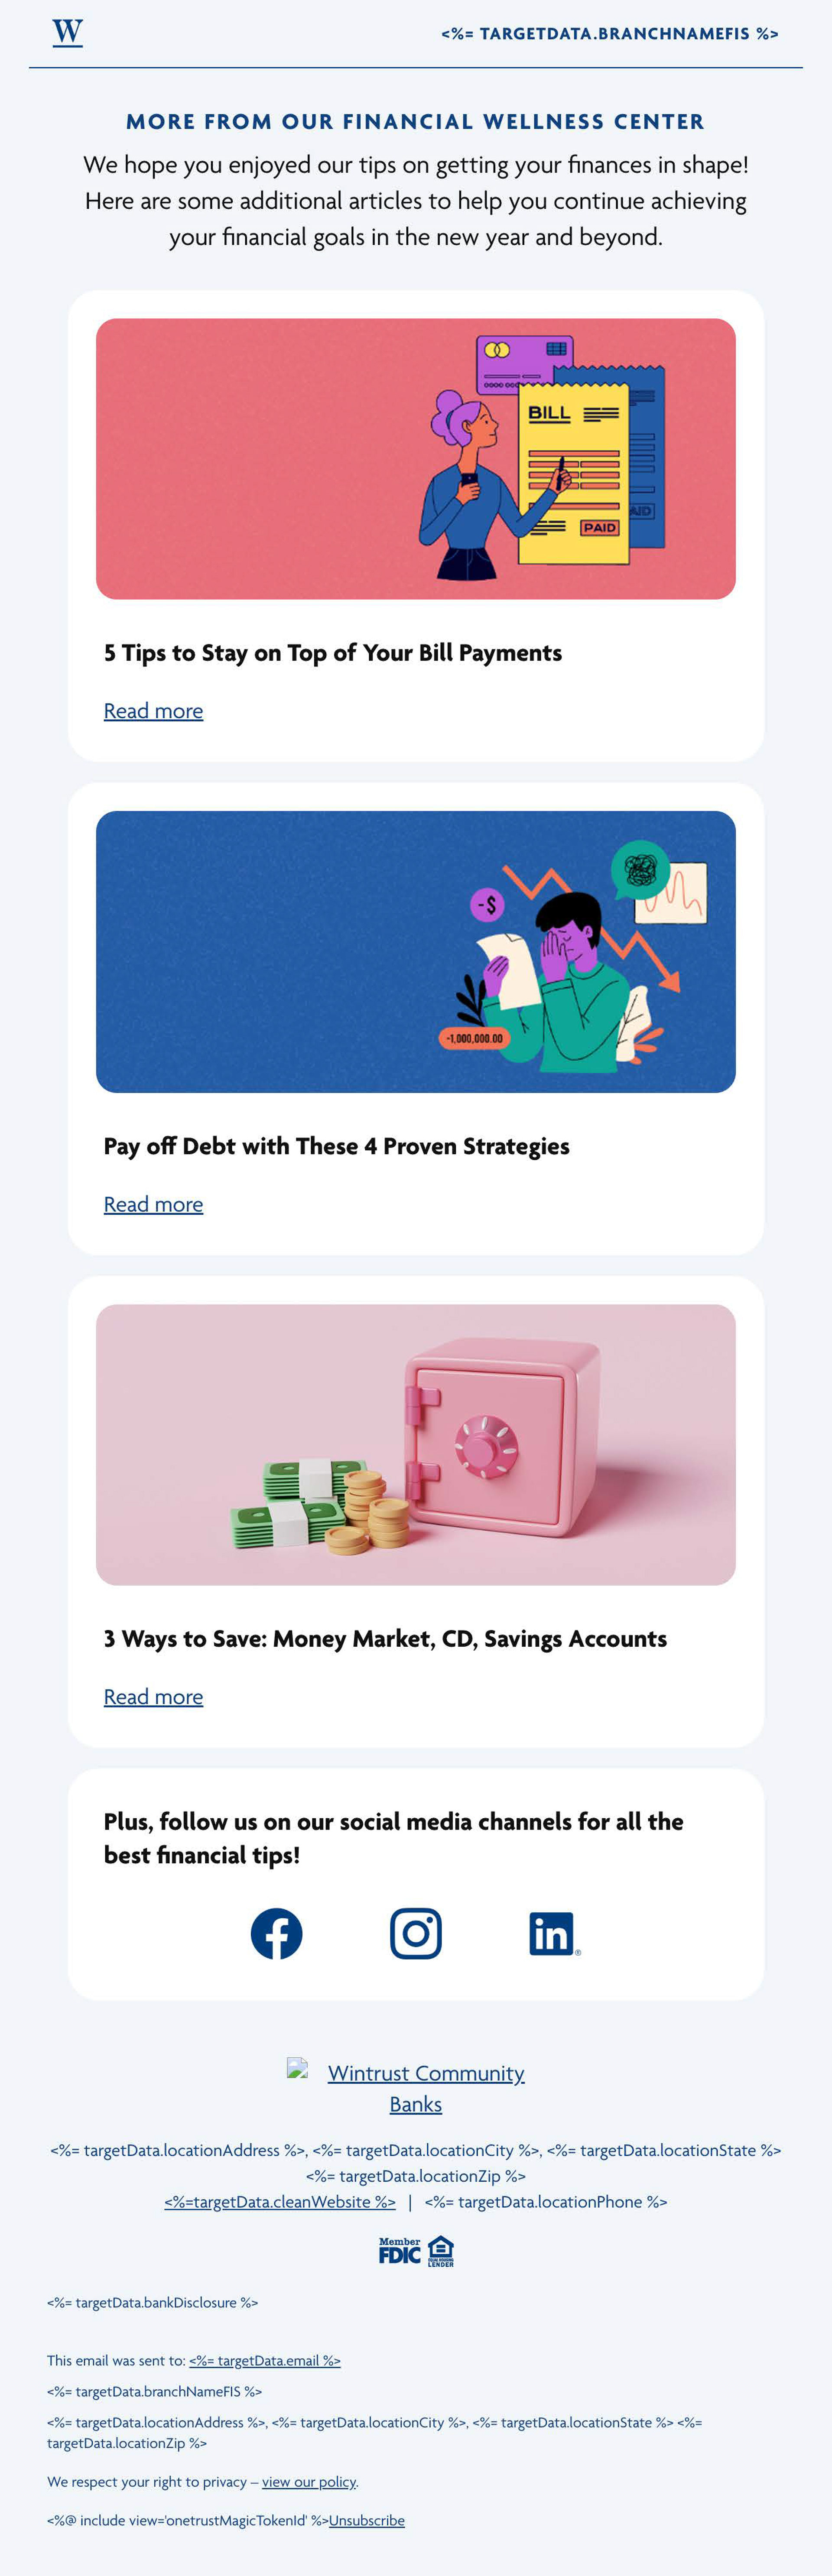
Task: Click the broken image icon beside Wintrust Community Banks
Action: pyautogui.click(x=297, y=2067)
